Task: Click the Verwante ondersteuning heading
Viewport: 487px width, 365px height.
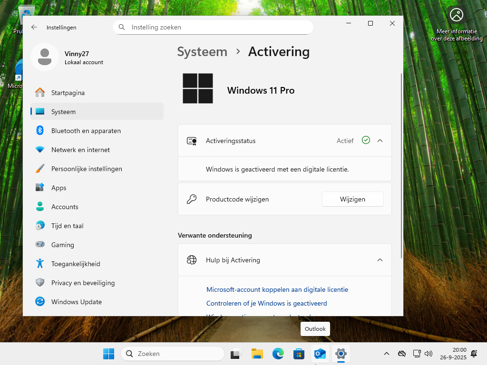Action: [x=215, y=235]
